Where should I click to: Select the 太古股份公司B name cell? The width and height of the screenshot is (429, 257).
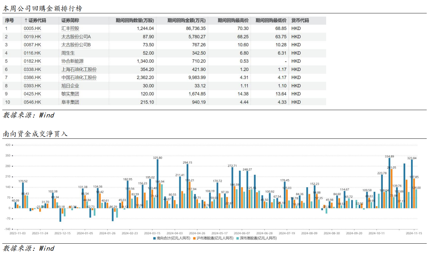click(x=76, y=45)
